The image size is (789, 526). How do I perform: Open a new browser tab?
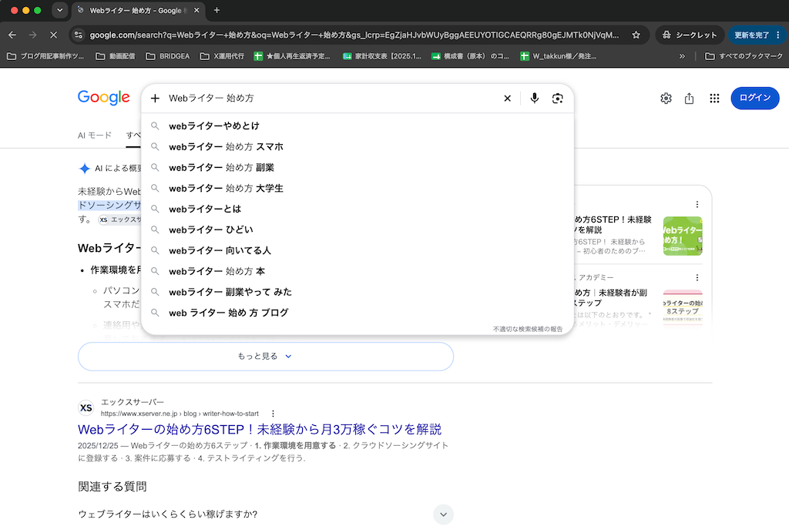click(217, 10)
